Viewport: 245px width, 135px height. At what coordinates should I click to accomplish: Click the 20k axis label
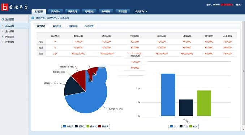pos(138,103)
